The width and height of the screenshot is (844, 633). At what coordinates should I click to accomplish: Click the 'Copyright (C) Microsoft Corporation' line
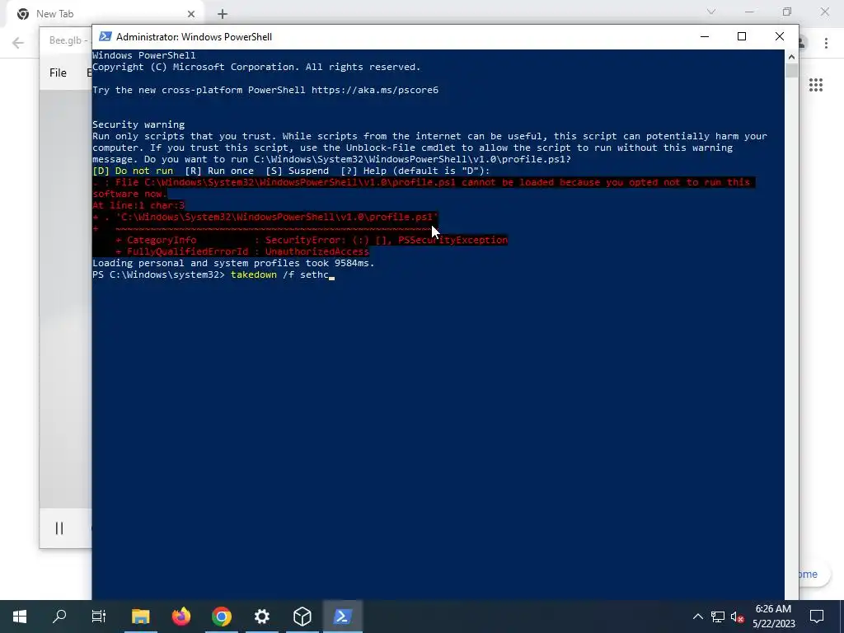point(256,68)
